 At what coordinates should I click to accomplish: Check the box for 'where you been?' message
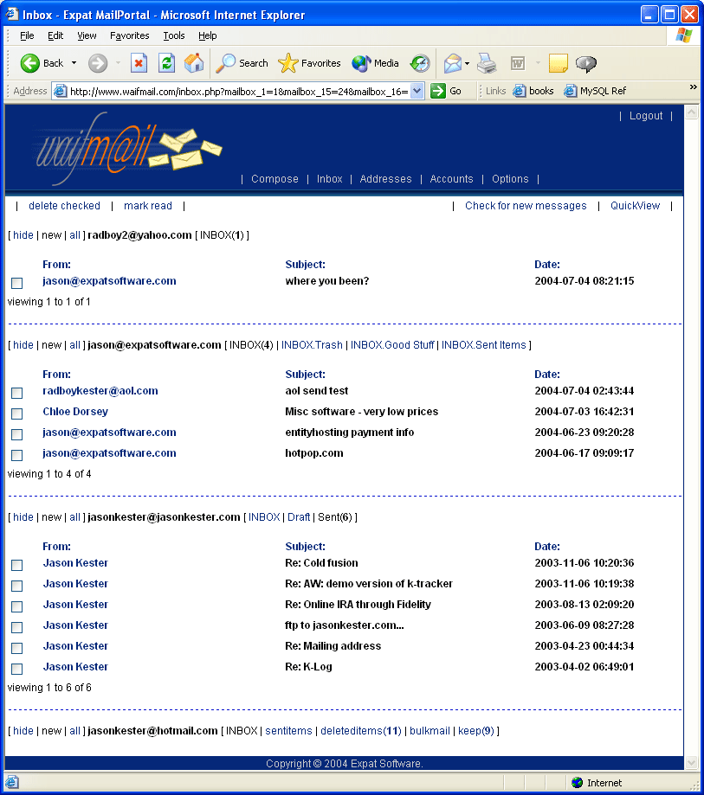pos(16,283)
